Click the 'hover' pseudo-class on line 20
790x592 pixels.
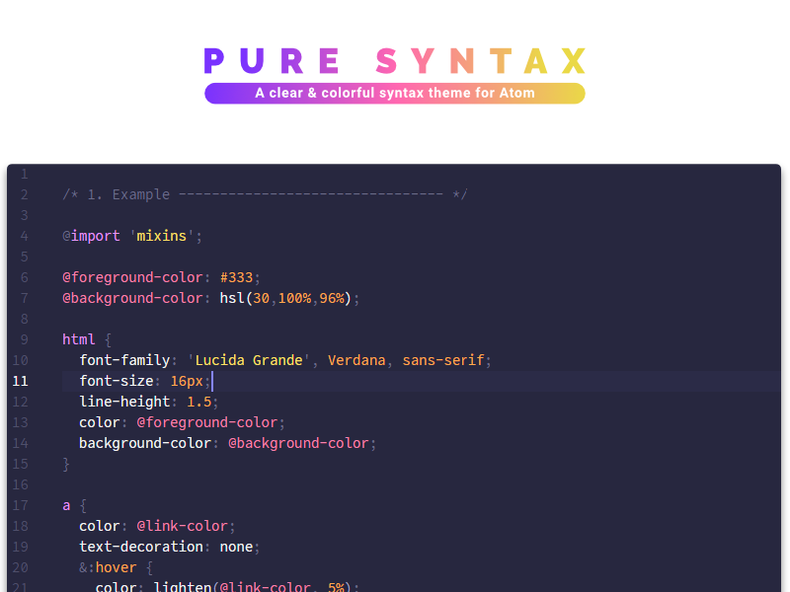click(116, 567)
